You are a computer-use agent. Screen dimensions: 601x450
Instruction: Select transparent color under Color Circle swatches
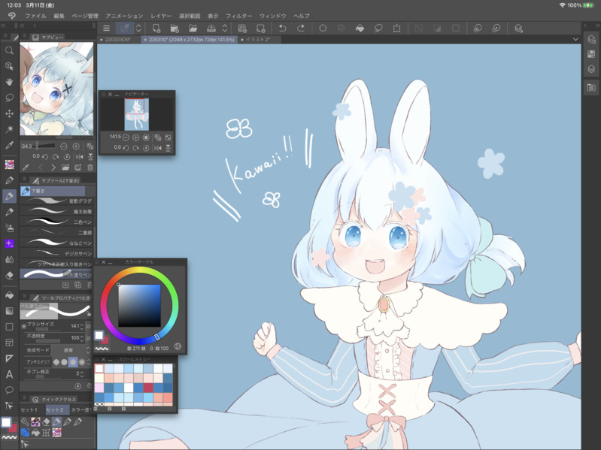pos(102,349)
